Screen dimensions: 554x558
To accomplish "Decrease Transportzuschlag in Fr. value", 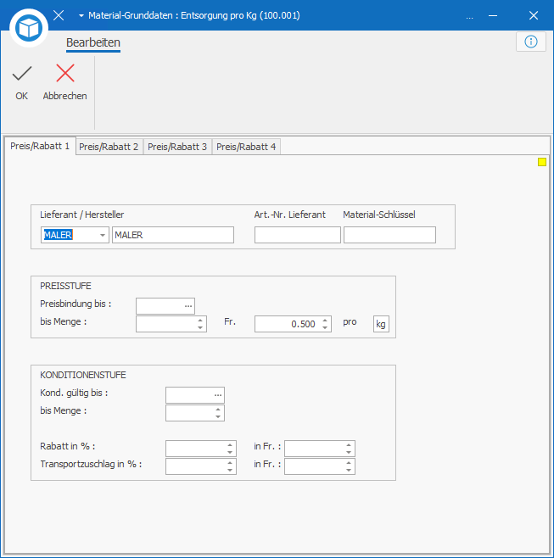I will (x=349, y=470).
